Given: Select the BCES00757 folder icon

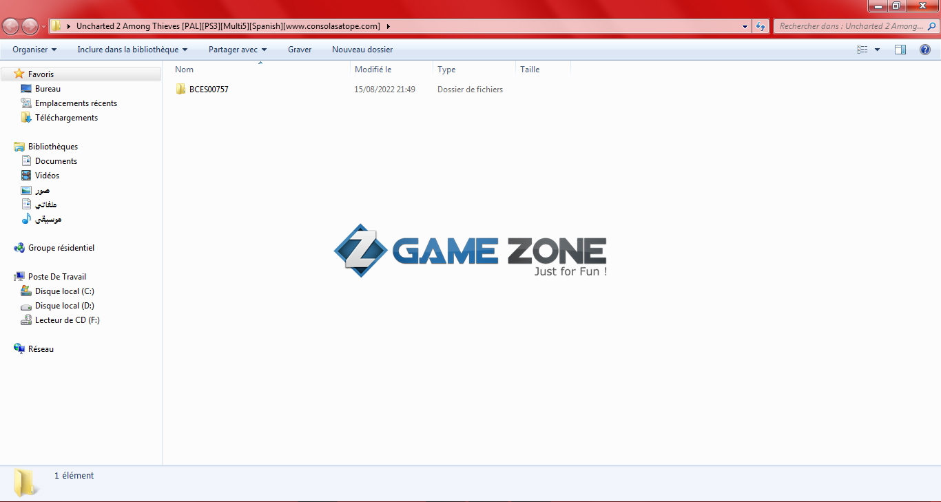Looking at the screenshot, I should pos(181,90).
